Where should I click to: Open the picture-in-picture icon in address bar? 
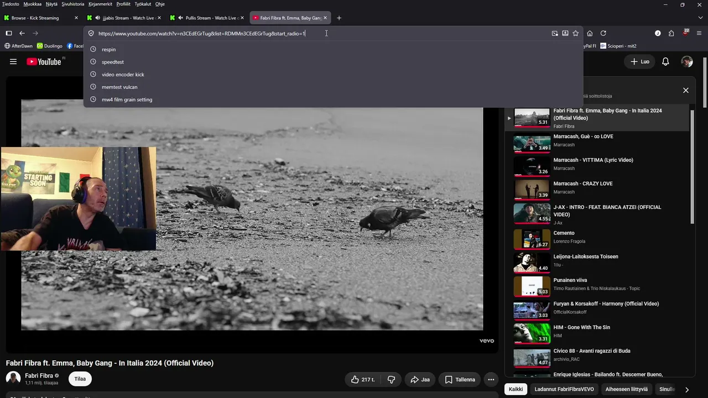555,33
